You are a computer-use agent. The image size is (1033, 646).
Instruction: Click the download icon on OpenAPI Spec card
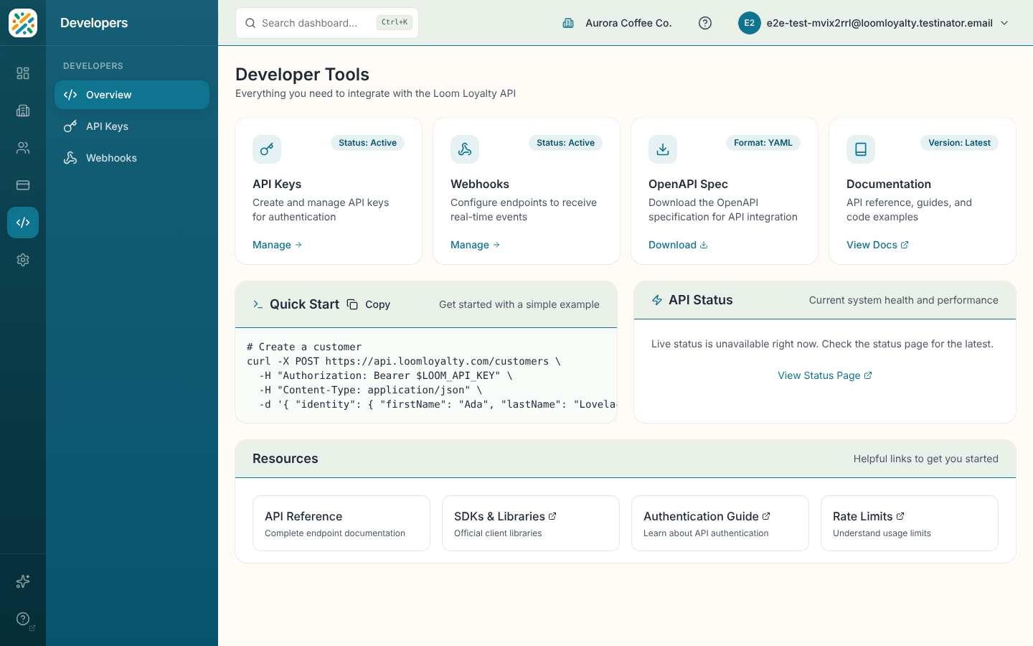(x=663, y=149)
